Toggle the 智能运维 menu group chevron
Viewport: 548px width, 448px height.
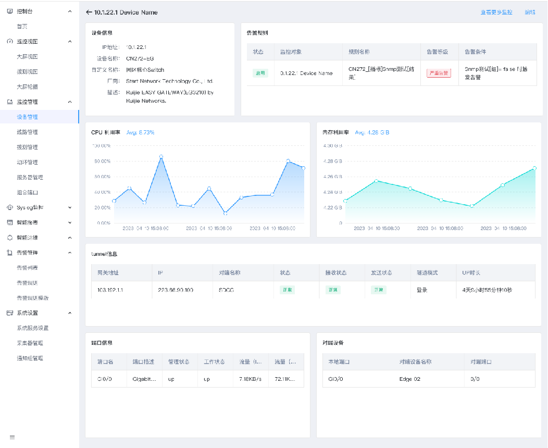coord(70,238)
